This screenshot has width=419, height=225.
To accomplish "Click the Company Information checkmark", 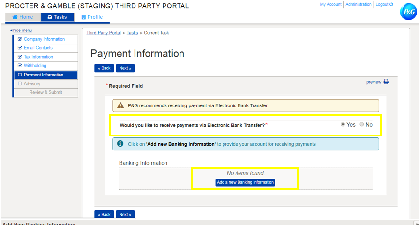I will click(20, 39).
